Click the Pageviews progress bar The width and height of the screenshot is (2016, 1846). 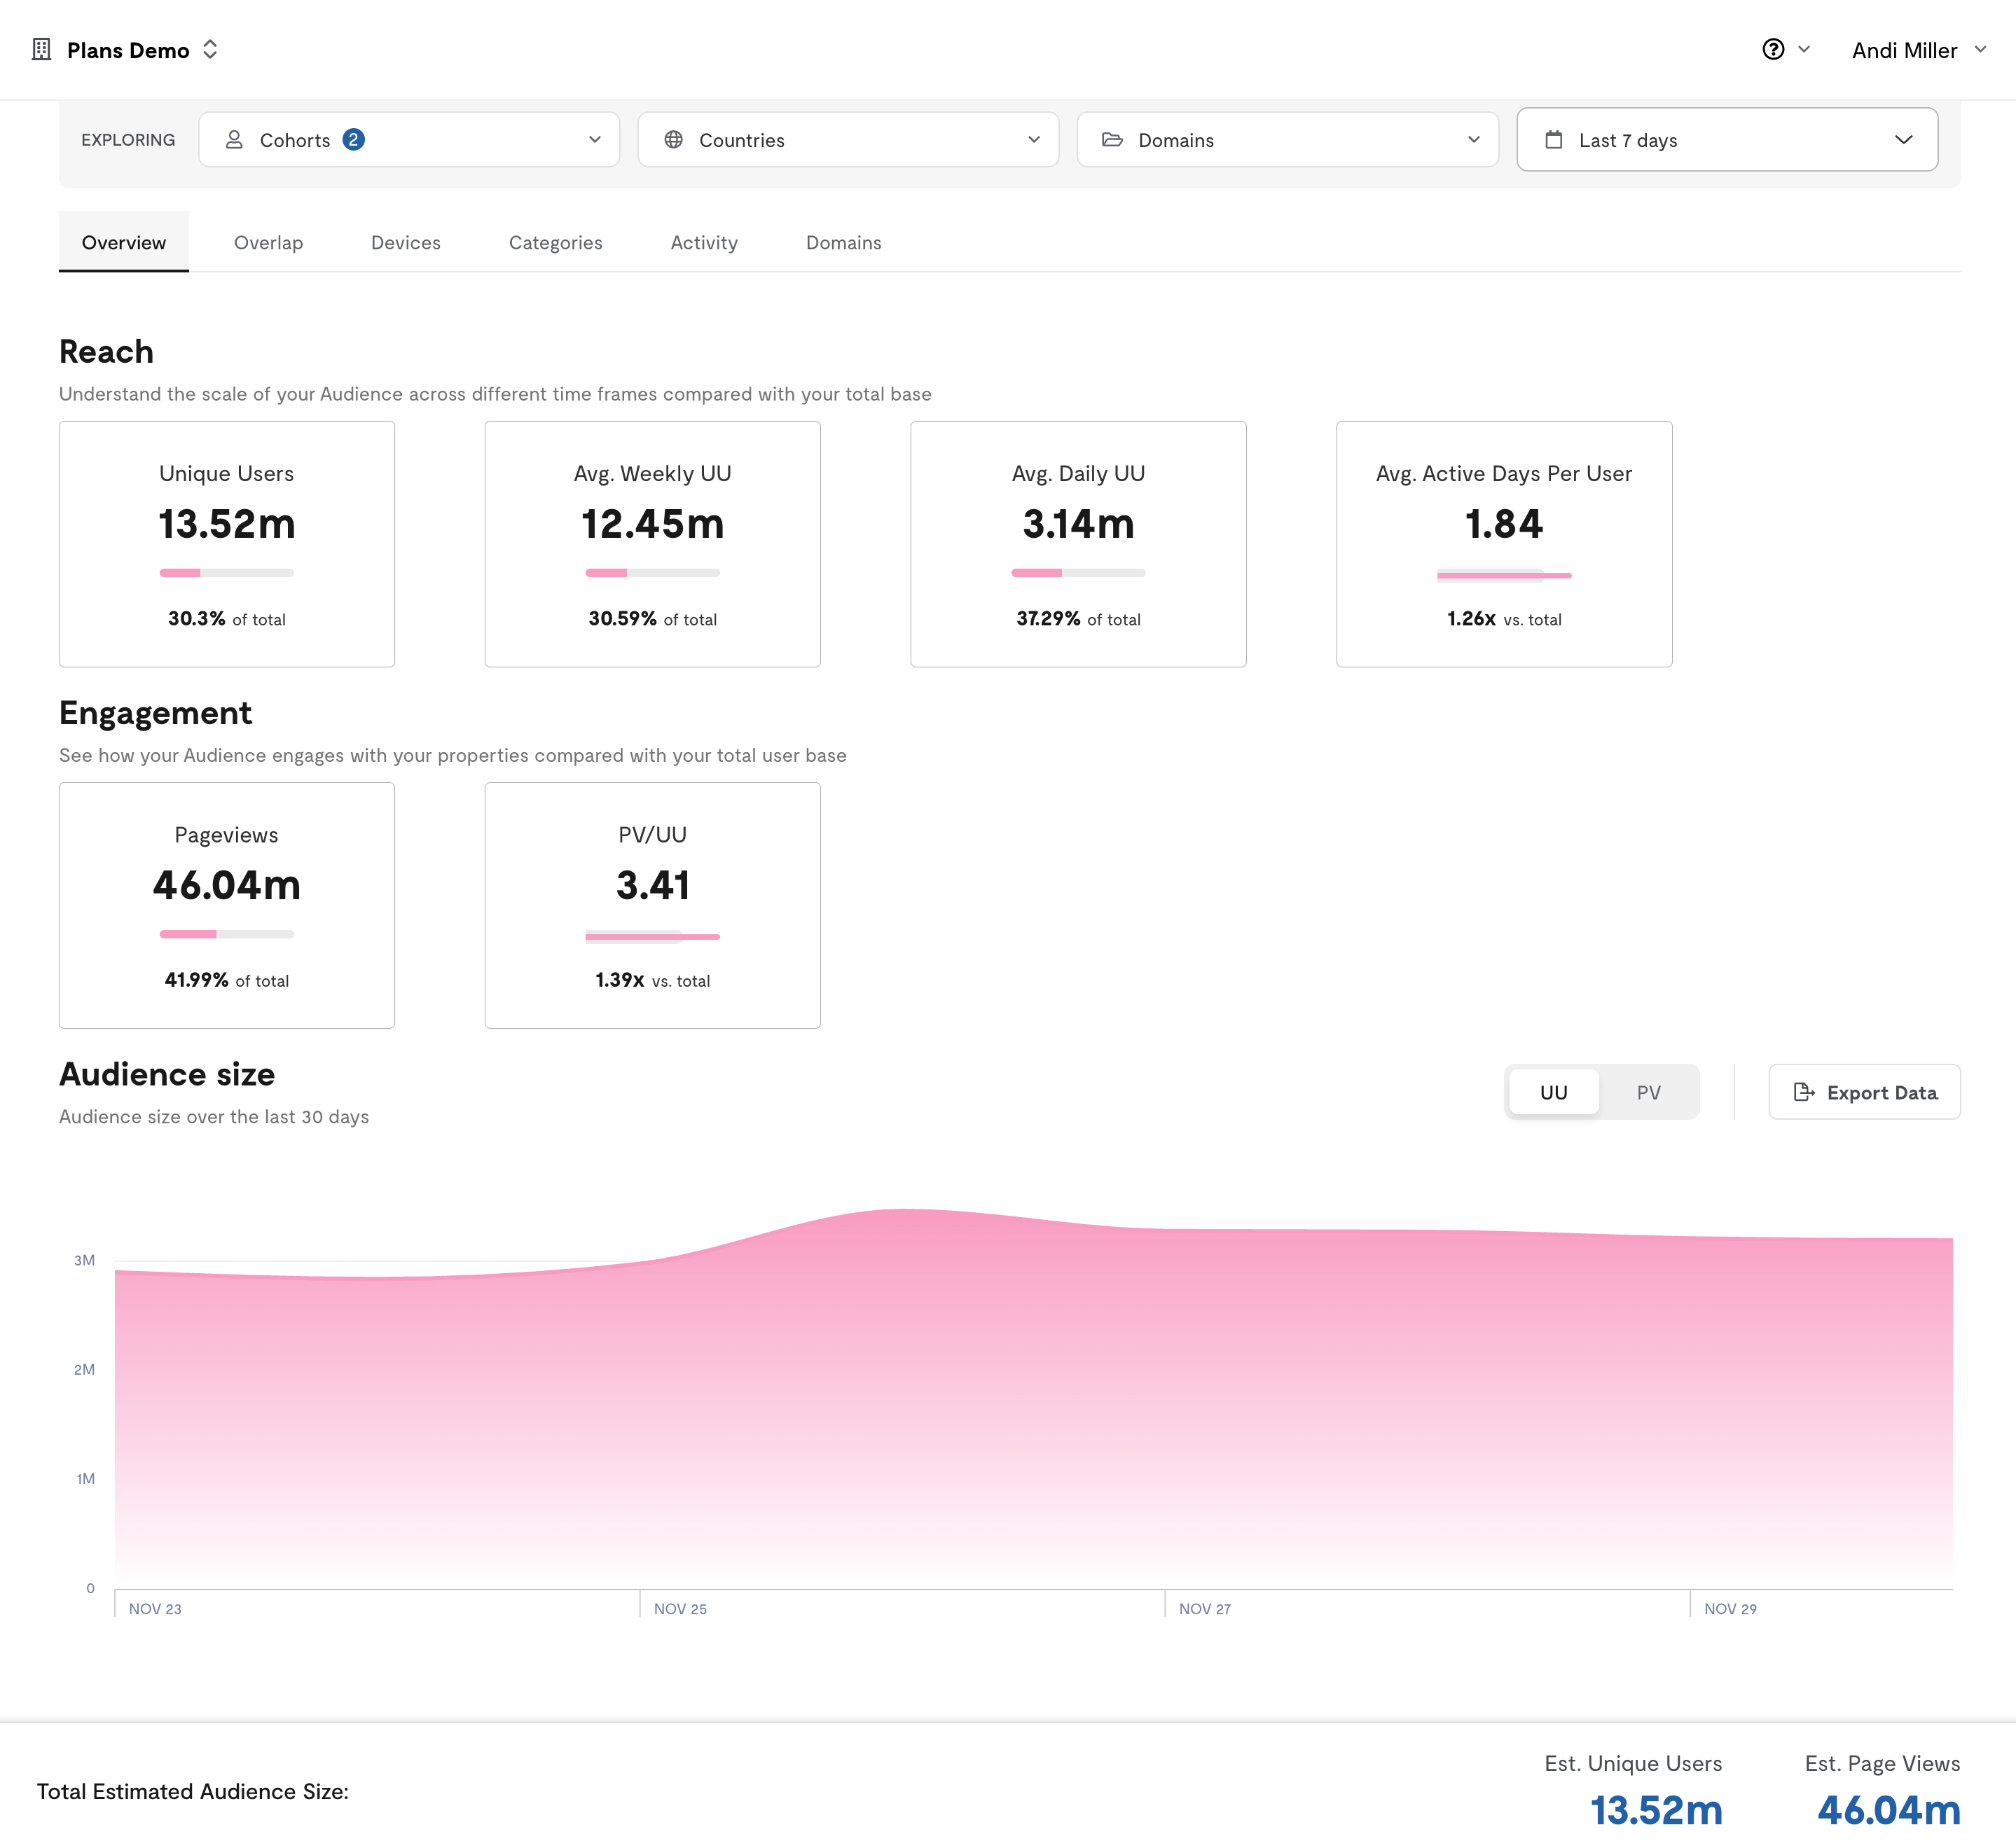click(227, 934)
